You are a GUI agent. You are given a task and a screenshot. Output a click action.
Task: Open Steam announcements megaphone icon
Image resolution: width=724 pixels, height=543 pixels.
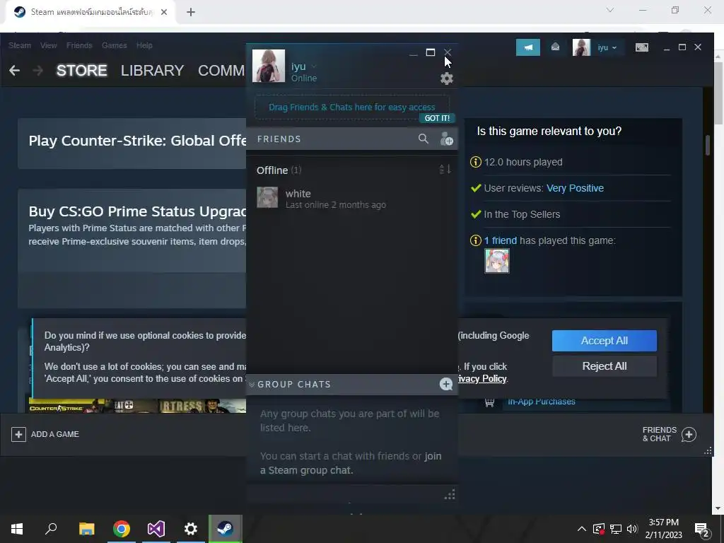point(527,47)
